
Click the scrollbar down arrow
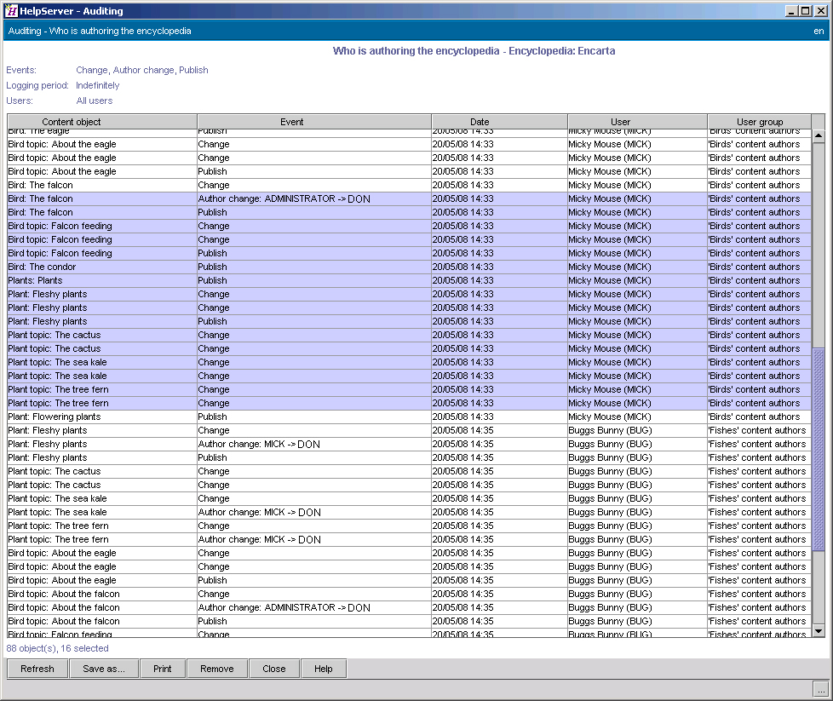(819, 631)
